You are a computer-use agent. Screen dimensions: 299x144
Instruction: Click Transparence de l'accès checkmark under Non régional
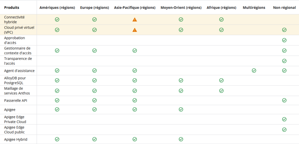point(284,61)
